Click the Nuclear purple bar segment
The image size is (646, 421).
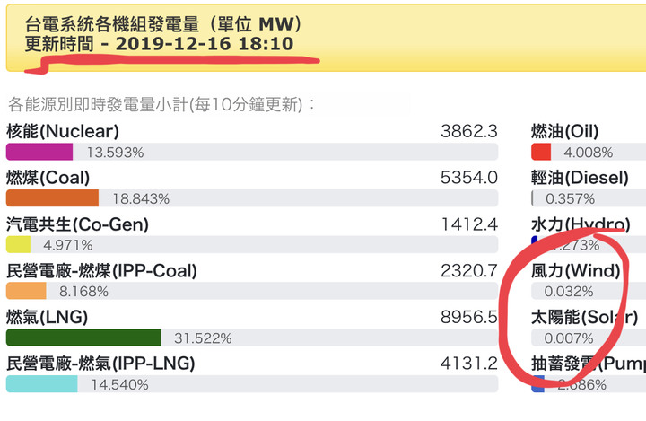coord(39,152)
